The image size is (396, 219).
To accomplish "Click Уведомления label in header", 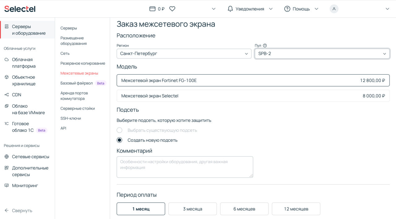I will [x=250, y=9].
